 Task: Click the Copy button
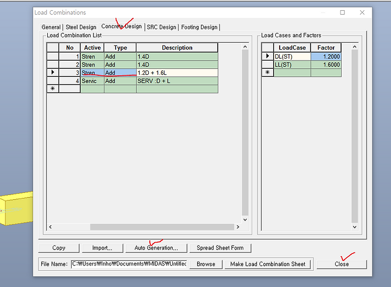[x=59, y=248]
